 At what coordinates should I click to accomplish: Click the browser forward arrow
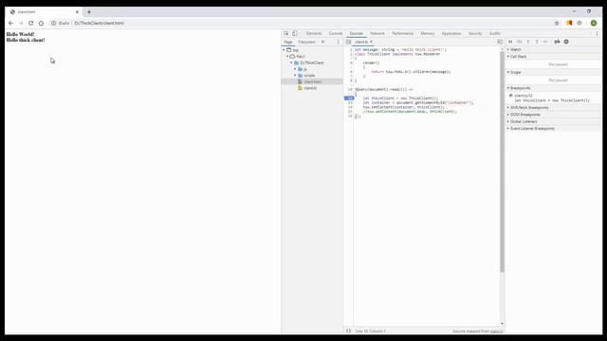pos(21,23)
